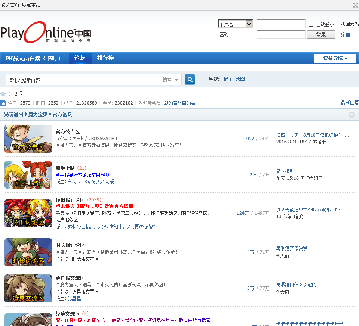Enable the 自动登录 checkbox

[x=311, y=24]
